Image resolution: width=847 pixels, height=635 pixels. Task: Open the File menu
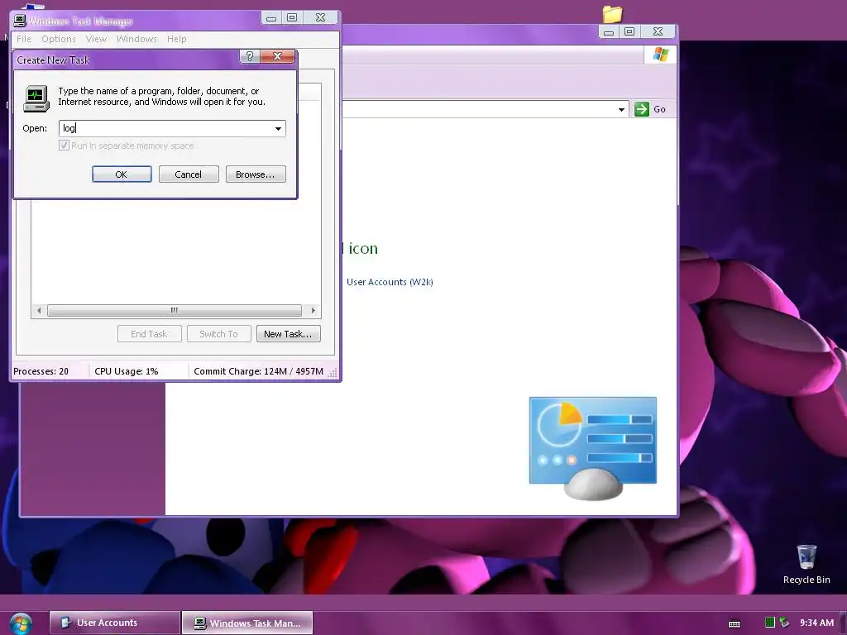pos(24,39)
